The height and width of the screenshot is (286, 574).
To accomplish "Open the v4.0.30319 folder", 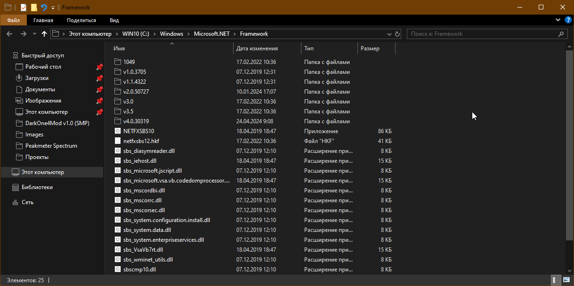I will click(136, 121).
